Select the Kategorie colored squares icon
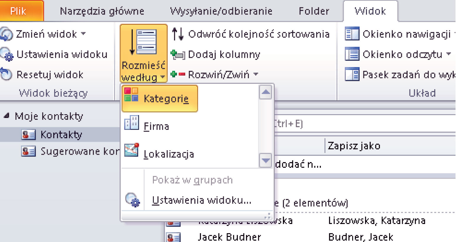This screenshot has height=242, width=457. (131, 95)
